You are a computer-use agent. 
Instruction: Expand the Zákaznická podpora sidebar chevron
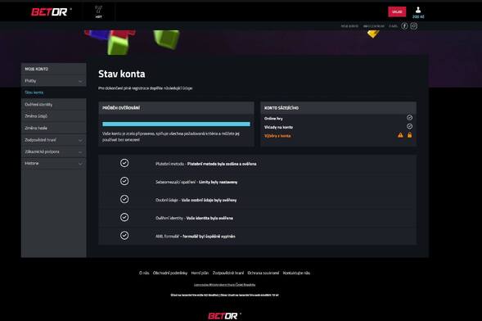tap(80, 152)
